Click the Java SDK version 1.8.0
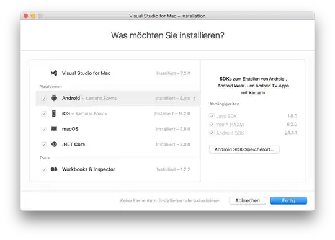The image size is (335, 240). coord(292,116)
